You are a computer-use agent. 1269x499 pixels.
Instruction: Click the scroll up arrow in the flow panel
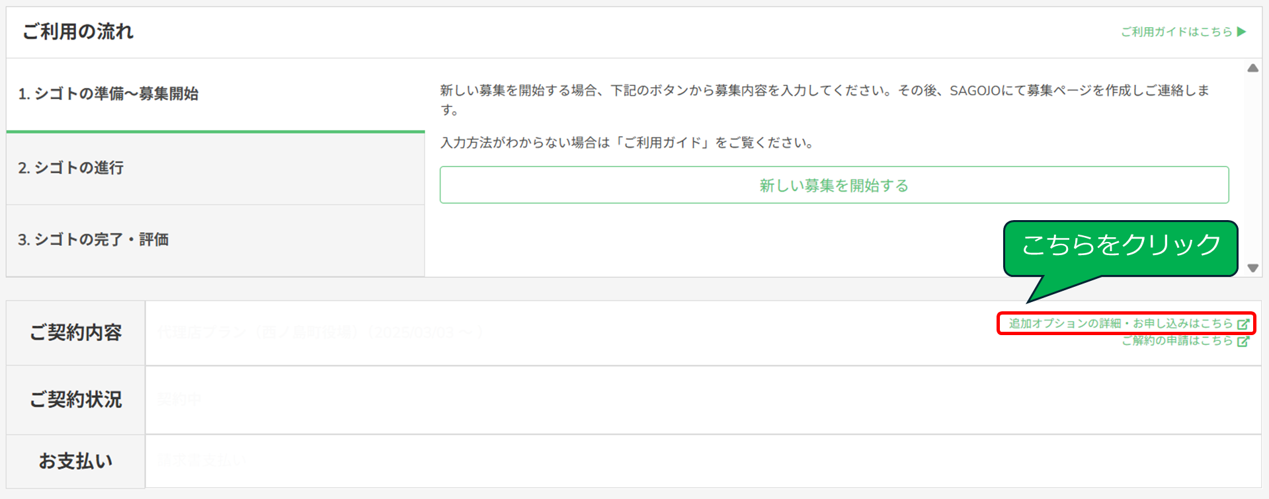[1252, 68]
